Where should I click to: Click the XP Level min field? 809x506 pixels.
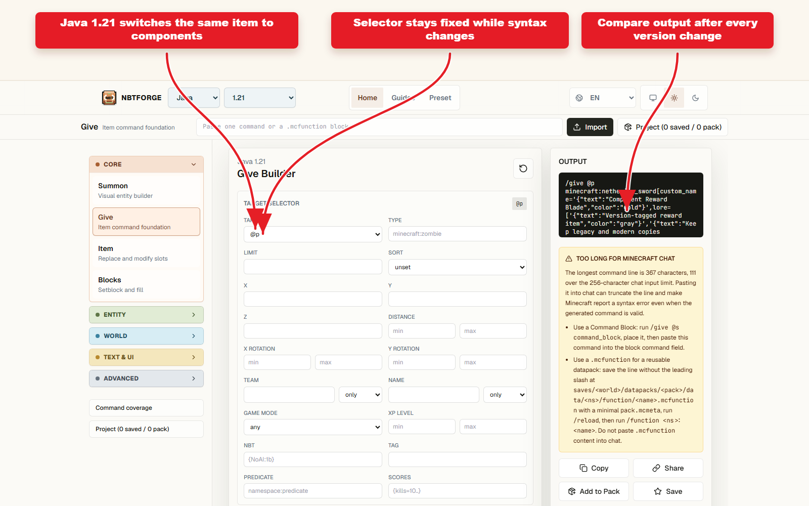[422, 427]
